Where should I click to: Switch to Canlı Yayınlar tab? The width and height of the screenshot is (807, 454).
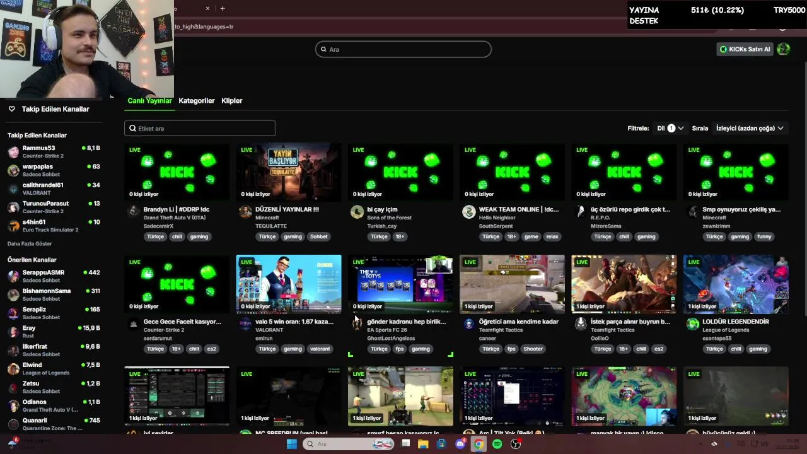click(149, 101)
